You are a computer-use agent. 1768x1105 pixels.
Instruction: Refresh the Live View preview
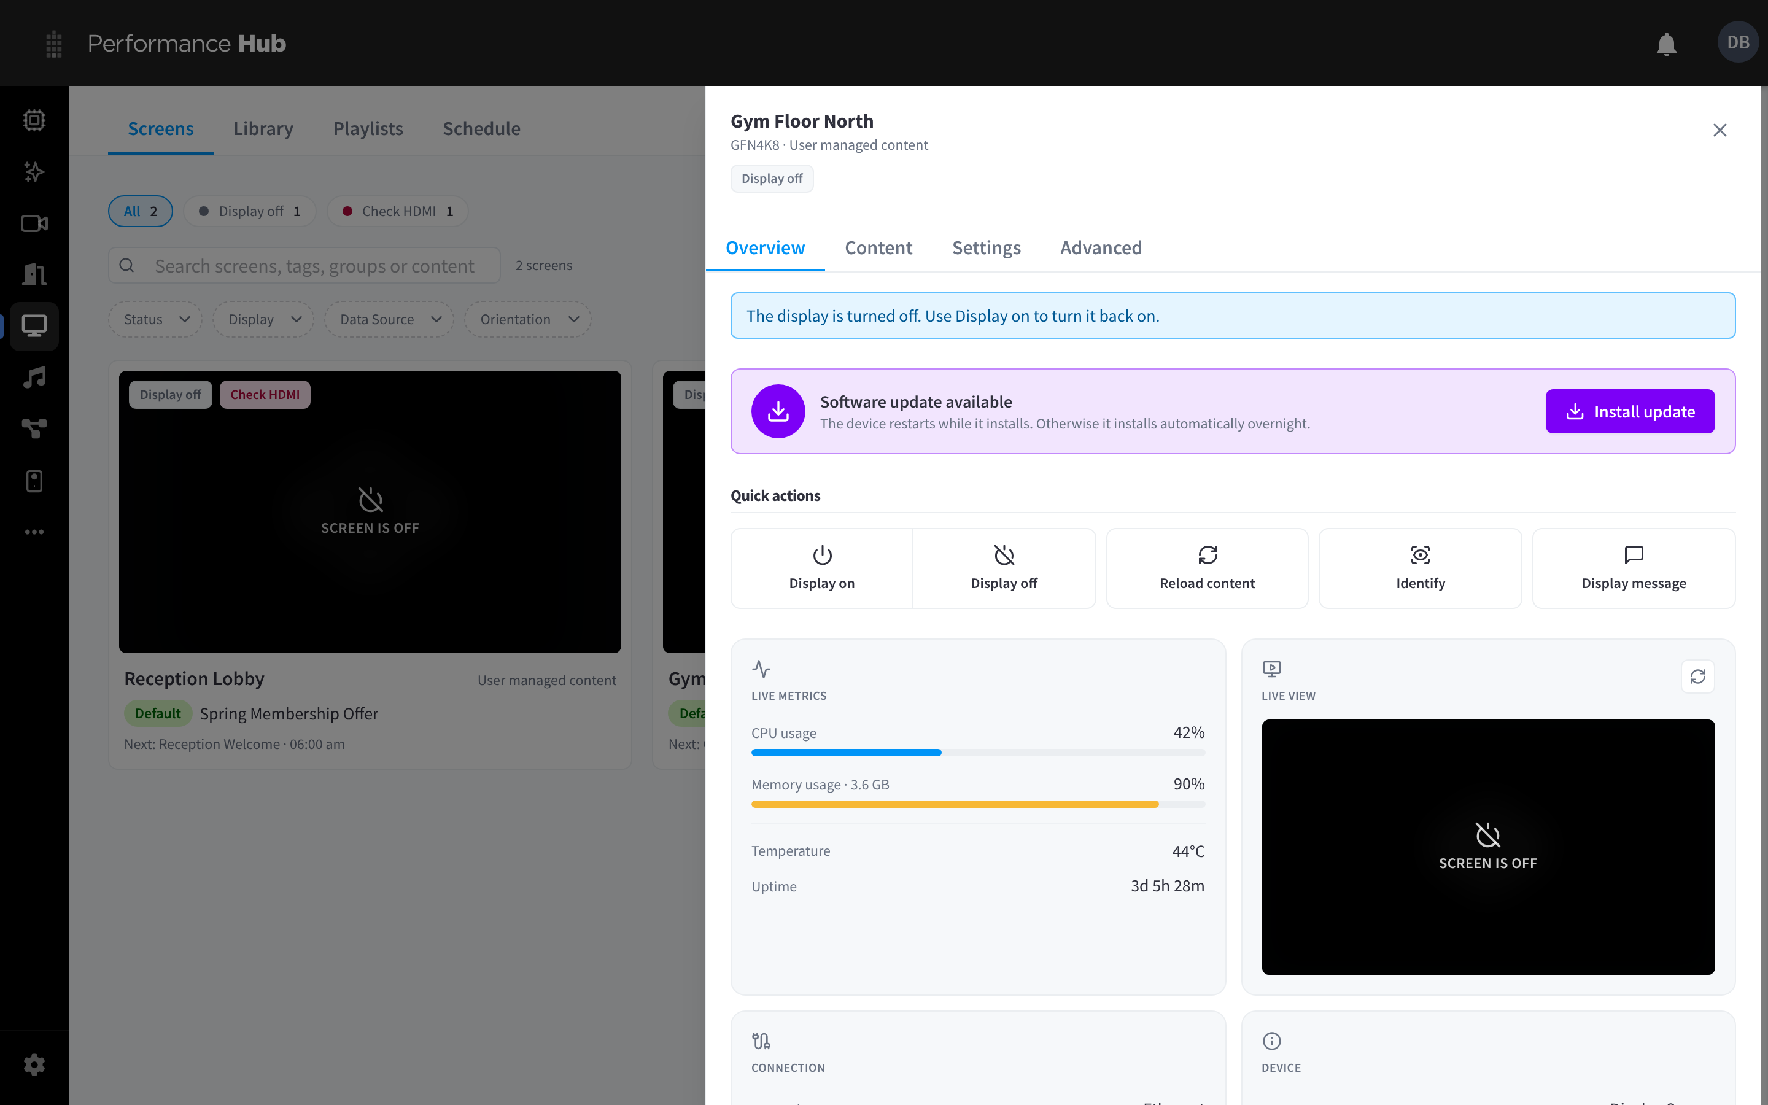click(1697, 676)
